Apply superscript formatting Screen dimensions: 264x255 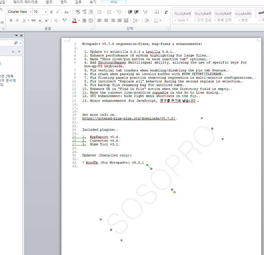pos(47,21)
